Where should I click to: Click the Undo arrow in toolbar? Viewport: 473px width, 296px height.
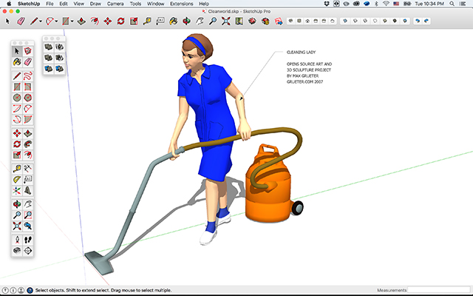417,21
